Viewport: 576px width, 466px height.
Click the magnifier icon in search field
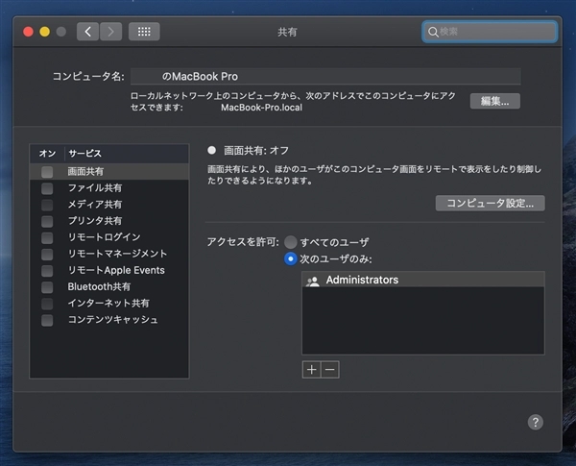pos(433,32)
